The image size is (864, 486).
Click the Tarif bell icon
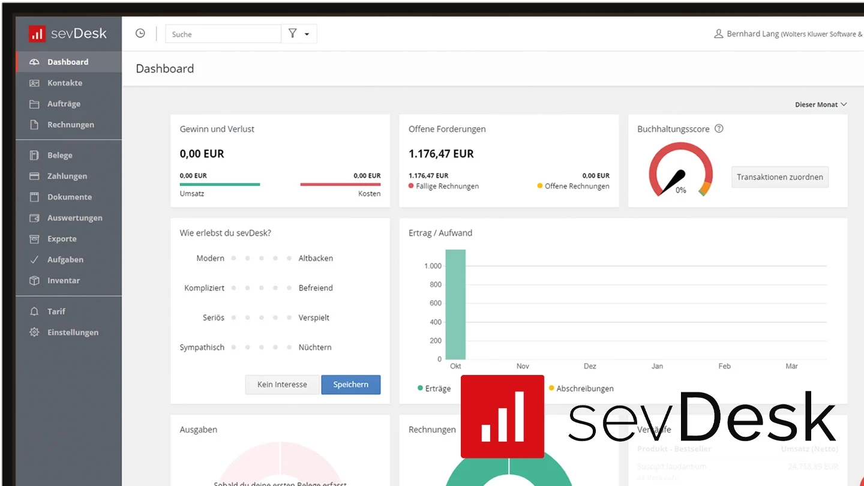pos(34,311)
